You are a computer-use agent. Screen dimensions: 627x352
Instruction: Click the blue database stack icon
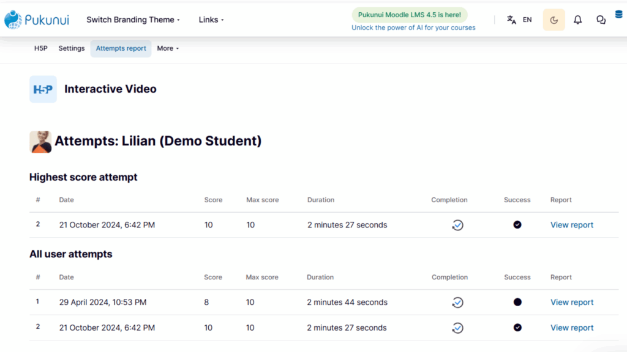618,15
